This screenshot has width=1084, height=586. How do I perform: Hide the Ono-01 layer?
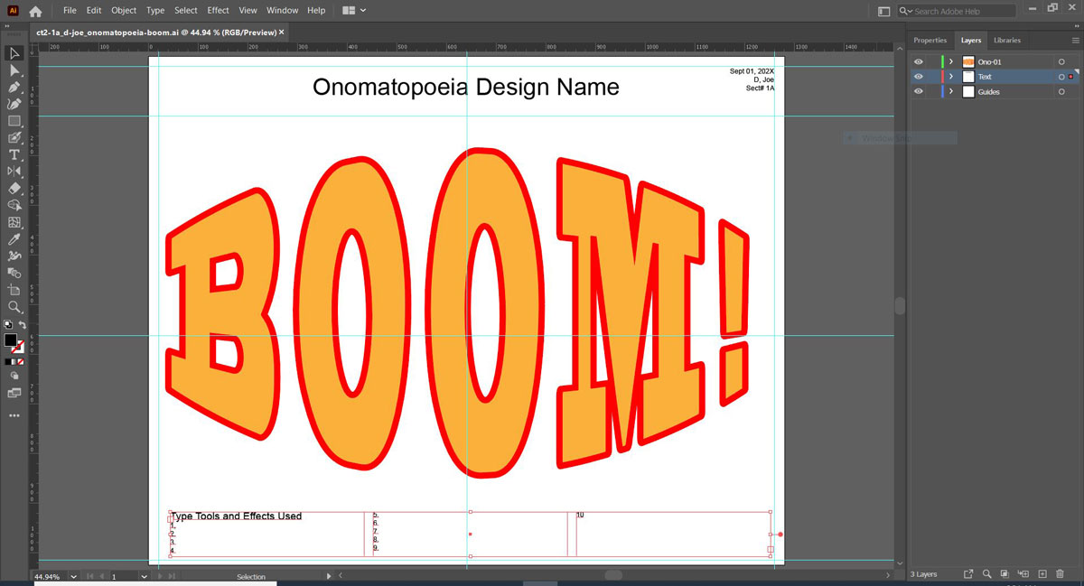pyautogui.click(x=919, y=61)
